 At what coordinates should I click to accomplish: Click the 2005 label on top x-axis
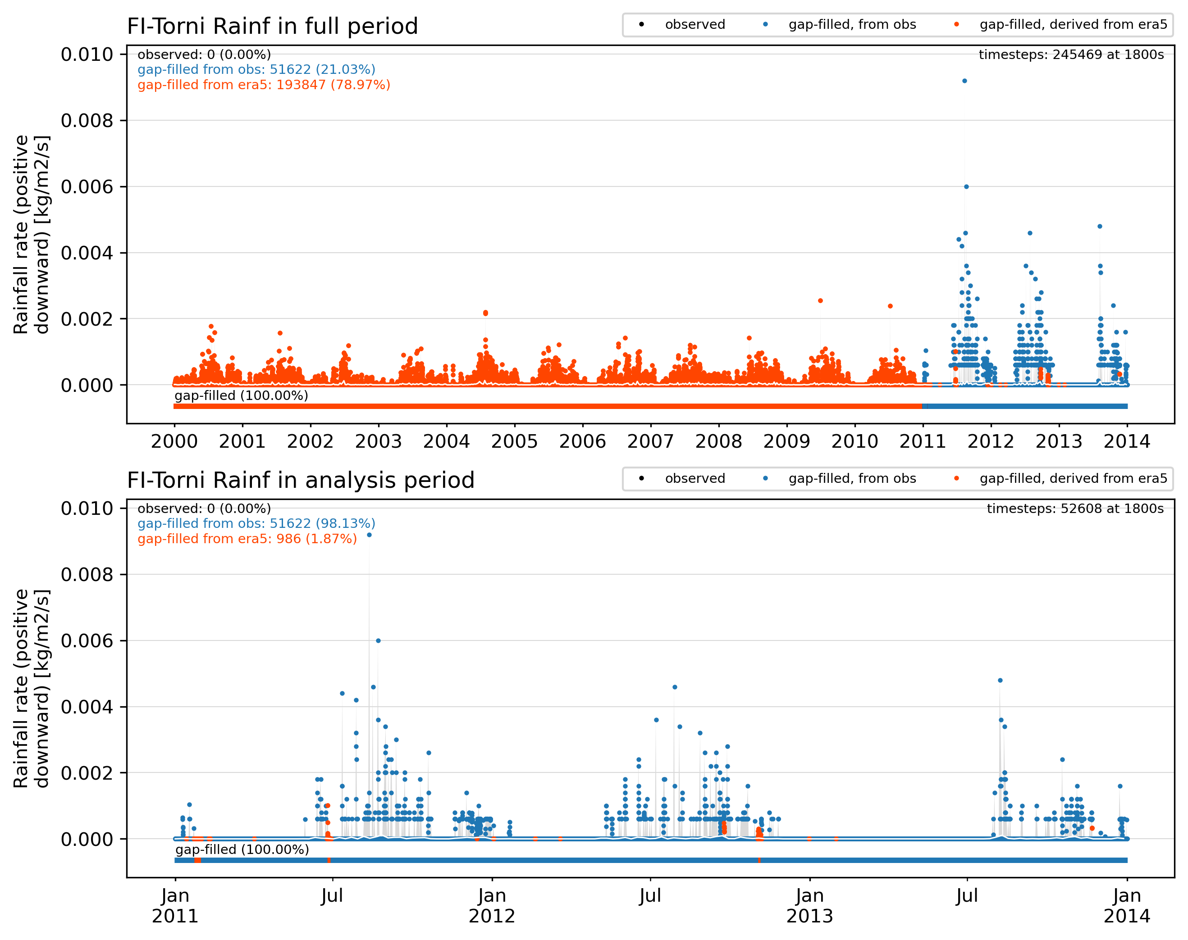tap(514, 441)
